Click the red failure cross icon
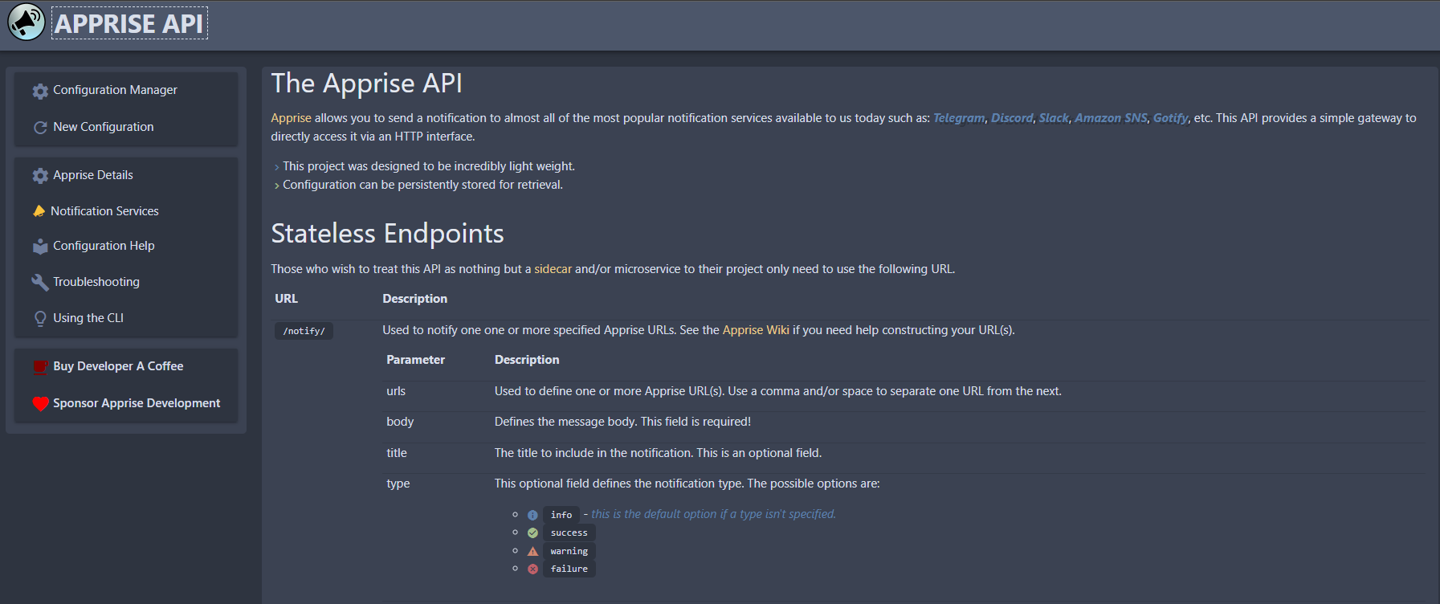Screen dimensions: 1440x604 [x=532, y=569]
